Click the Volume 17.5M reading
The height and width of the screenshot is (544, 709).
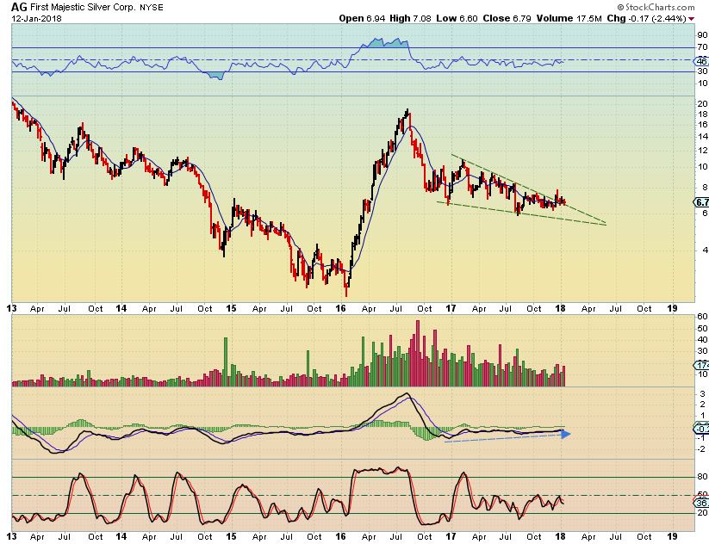[569, 19]
